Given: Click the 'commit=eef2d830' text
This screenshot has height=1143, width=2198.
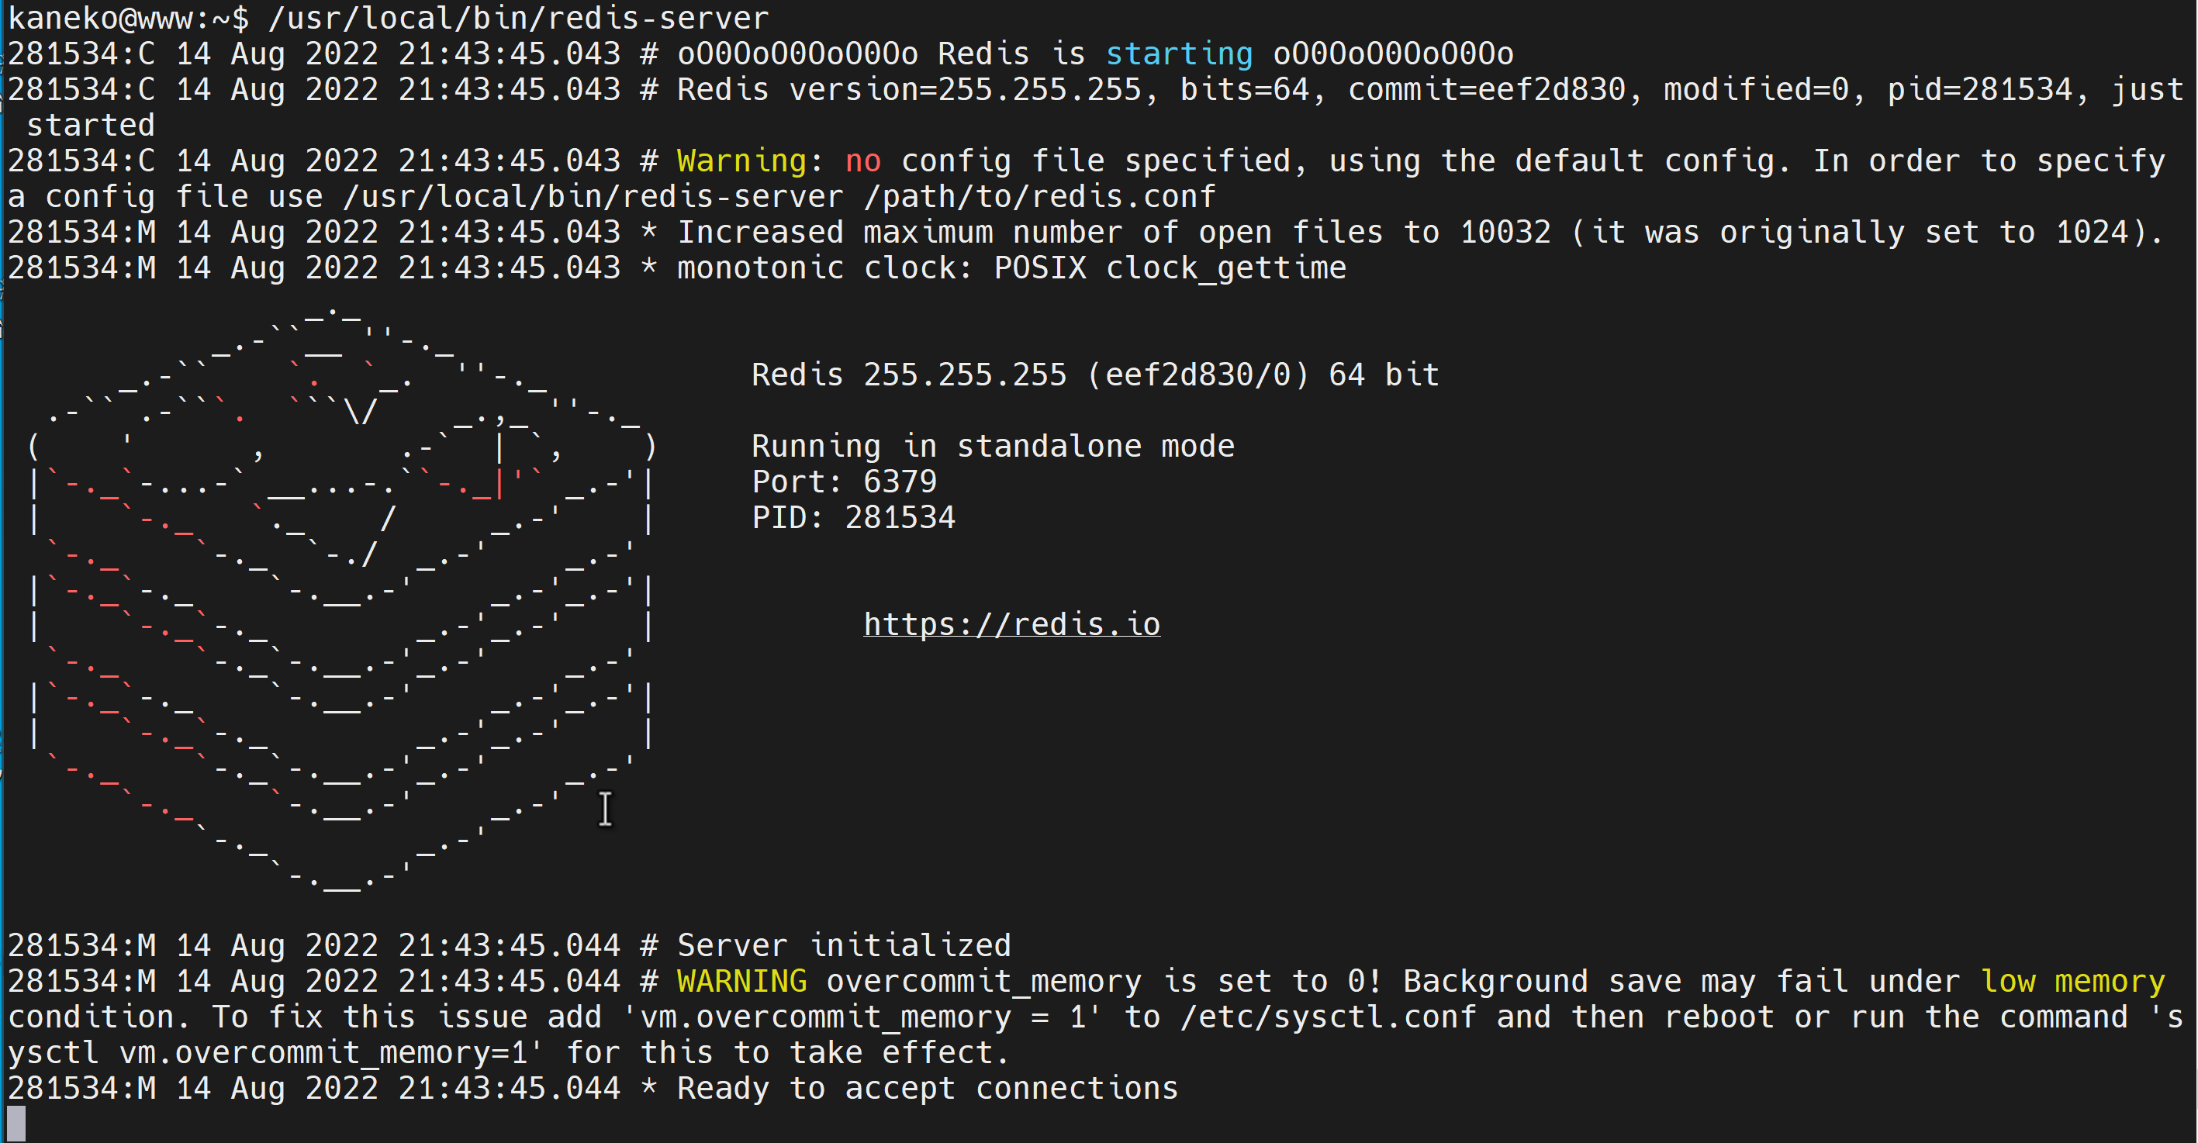Looking at the screenshot, I should click(1486, 90).
